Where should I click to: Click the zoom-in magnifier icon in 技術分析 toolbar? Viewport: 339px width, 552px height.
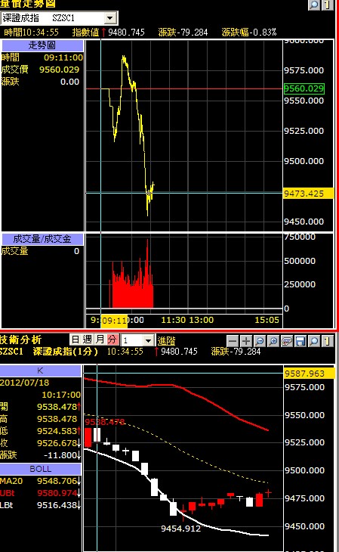pos(273,341)
